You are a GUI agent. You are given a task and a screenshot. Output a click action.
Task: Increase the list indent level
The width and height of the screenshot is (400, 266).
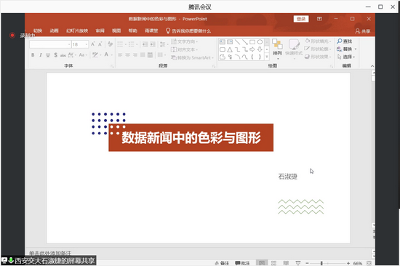pos(153,44)
